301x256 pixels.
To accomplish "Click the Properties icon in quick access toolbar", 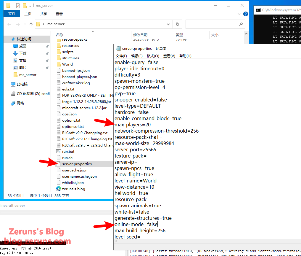I will pos(18,5).
